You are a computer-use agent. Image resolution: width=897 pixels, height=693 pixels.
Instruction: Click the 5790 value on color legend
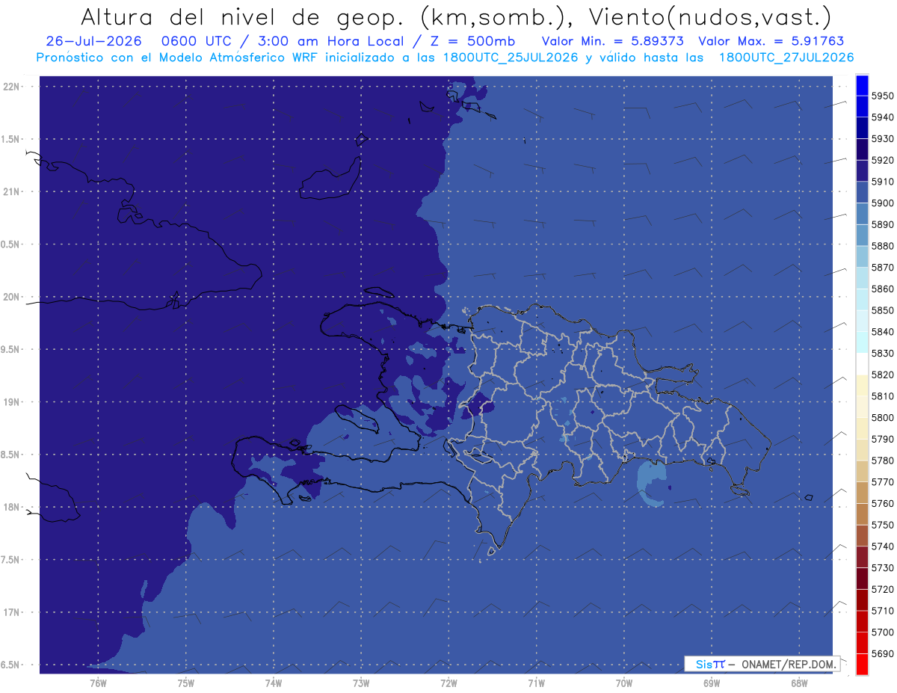point(883,439)
